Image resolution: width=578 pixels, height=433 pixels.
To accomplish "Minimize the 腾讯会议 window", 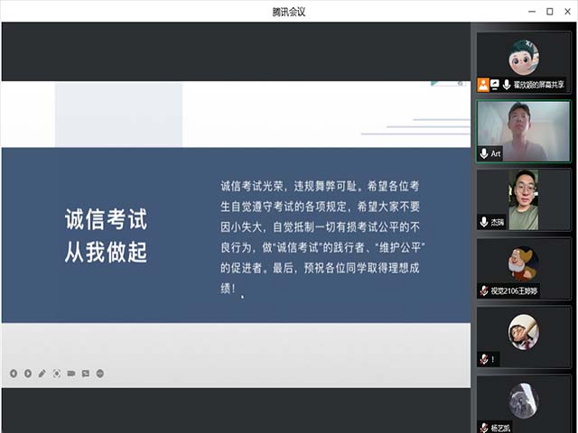I will [x=532, y=12].
